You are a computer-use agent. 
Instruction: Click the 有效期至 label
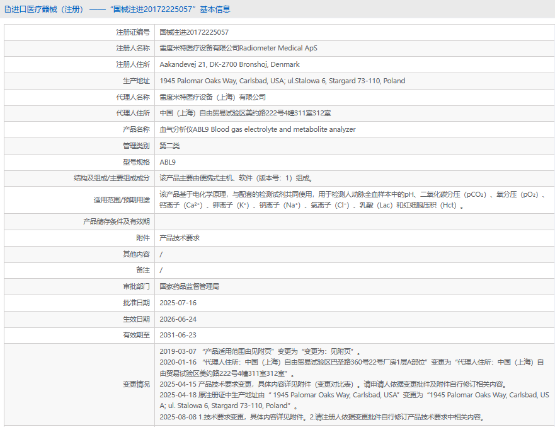136,335
